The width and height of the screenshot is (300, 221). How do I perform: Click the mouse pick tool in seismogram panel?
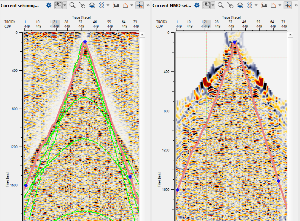[x=82, y=5]
